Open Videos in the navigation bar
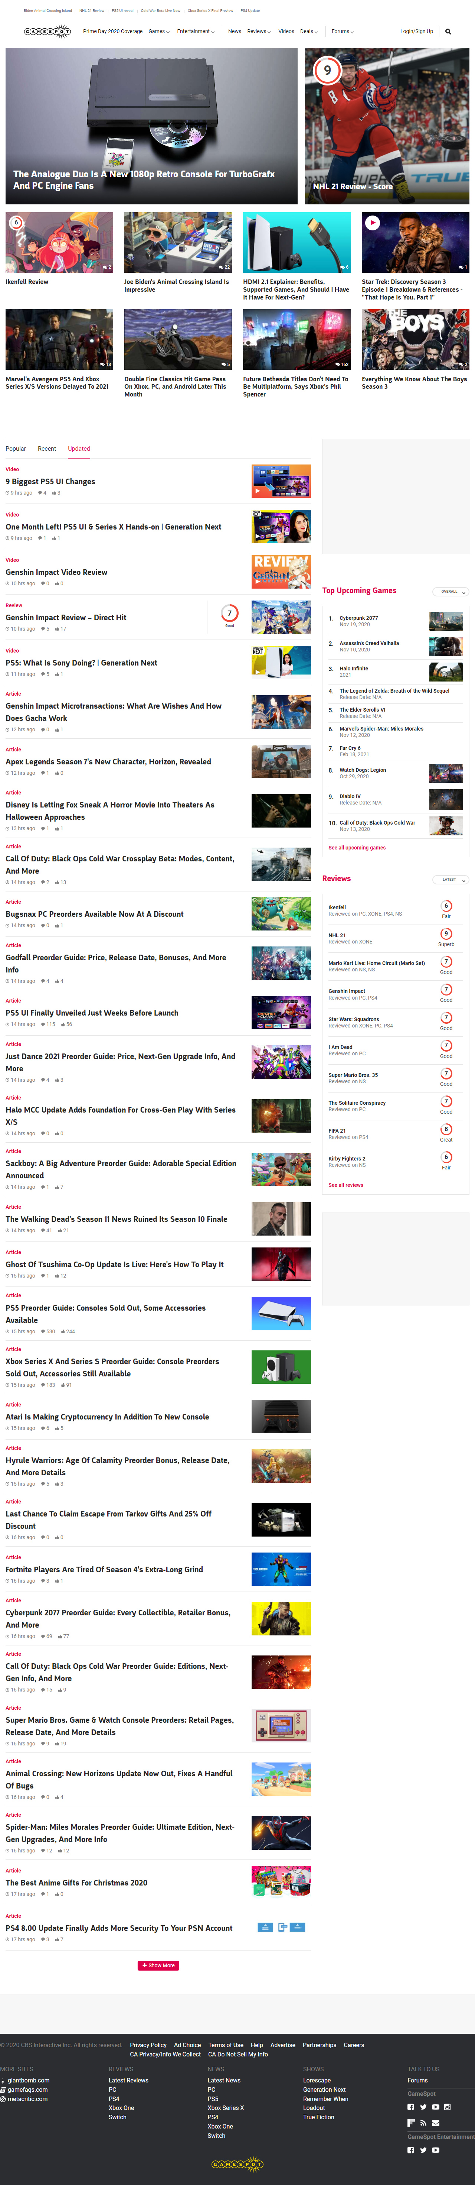The image size is (475, 2185). 286,31
